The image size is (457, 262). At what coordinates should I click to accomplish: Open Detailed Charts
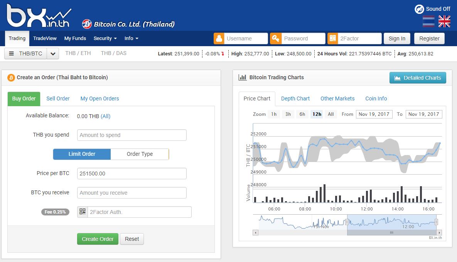tap(418, 78)
